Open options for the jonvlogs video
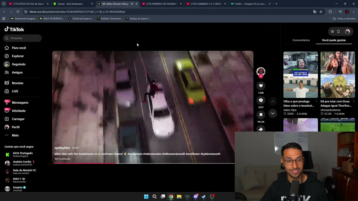This screenshot has width=358, height=201. click(x=316, y=101)
